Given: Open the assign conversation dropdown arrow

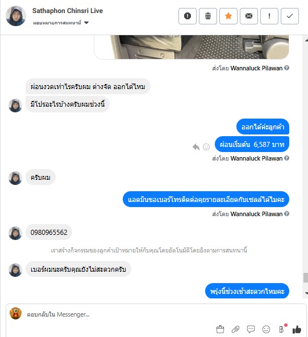Looking at the screenshot, I should pyautogui.click(x=86, y=23).
